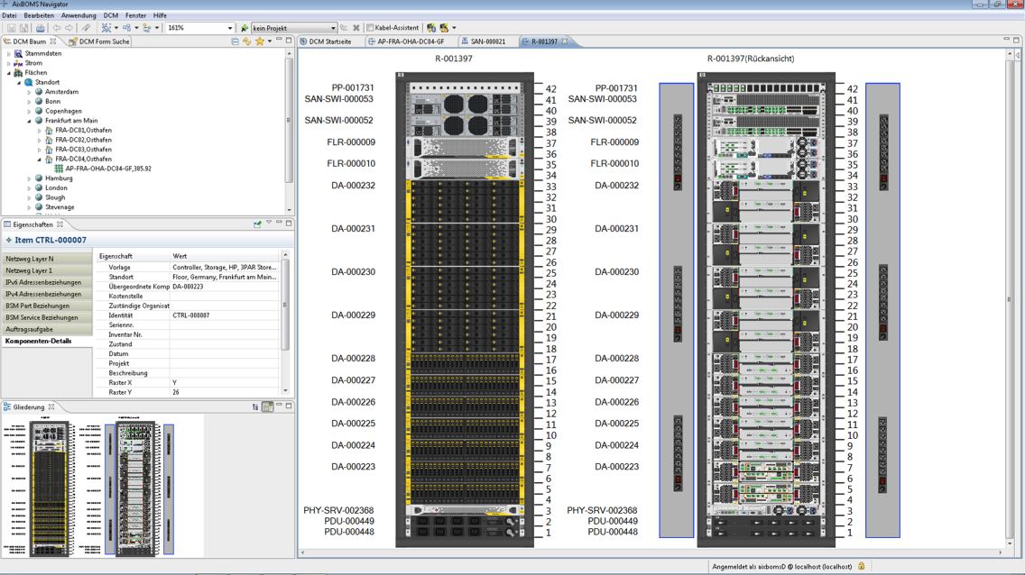This screenshot has width=1025, height=575.
Task: Click the DCM tree vertical scrollbar
Action: pyautogui.click(x=289, y=131)
